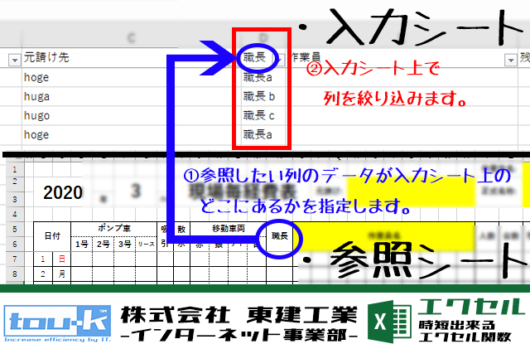Select row header 7 in reference sheet
Image resolution: width=530 pixels, height=344 pixels.
pyautogui.click(x=12, y=257)
